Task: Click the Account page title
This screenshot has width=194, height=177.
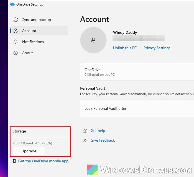Action: (x=95, y=19)
